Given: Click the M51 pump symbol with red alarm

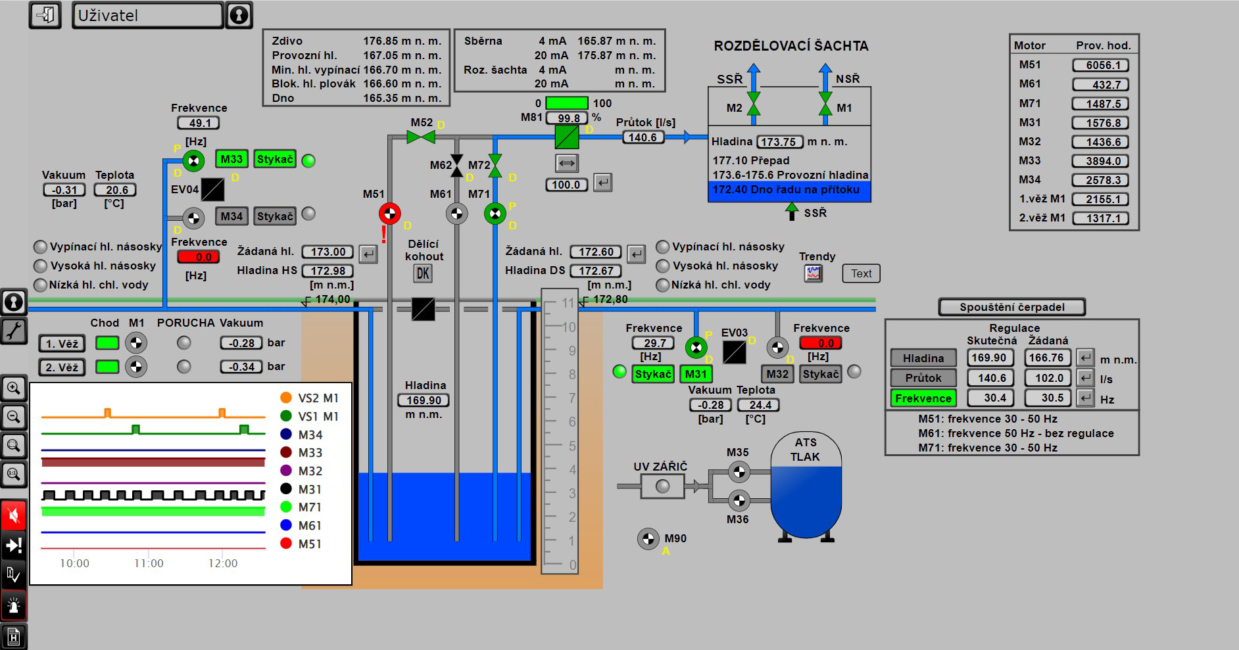Looking at the screenshot, I should point(389,214).
